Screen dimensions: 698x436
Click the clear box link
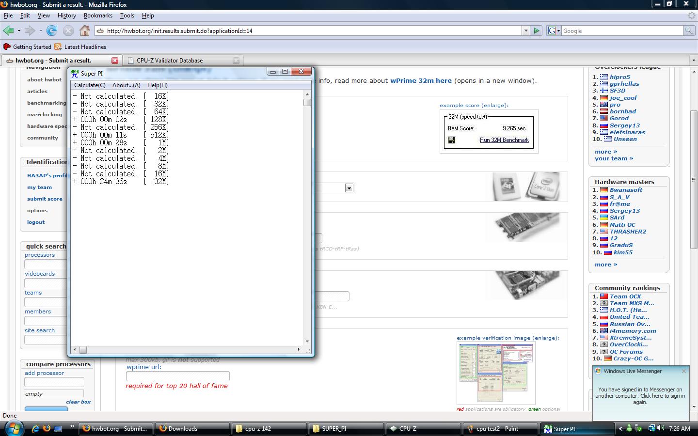[x=79, y=402]
